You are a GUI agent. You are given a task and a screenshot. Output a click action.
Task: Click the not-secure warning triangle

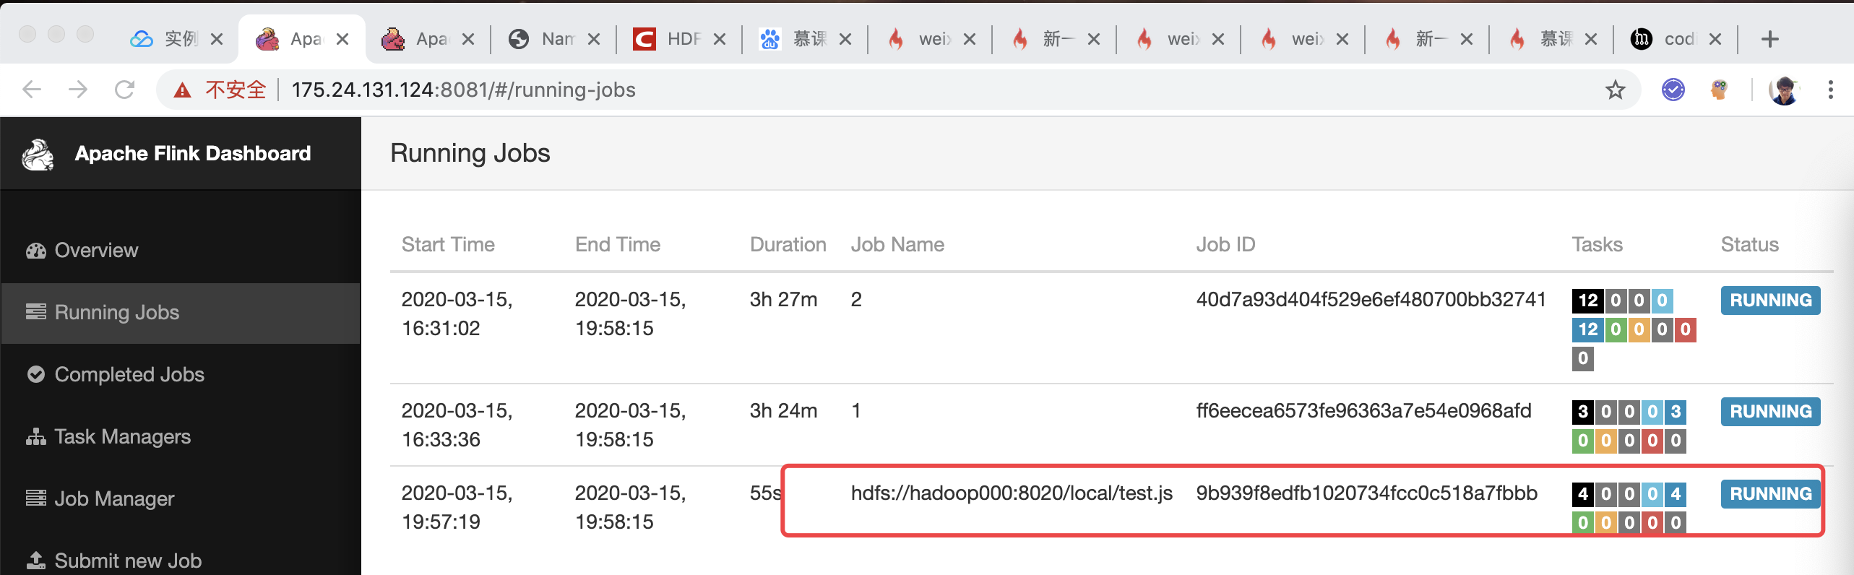click(x=183, y=90)
